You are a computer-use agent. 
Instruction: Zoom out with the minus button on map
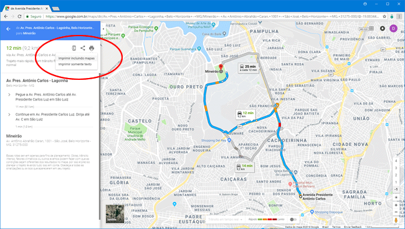click(x=396, y=212)
